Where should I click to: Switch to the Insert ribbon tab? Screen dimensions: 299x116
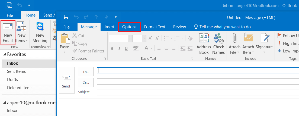tap(110, 27)
